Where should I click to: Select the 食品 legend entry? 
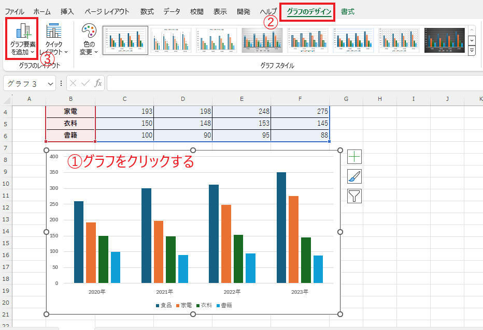(x=164, y=305)
